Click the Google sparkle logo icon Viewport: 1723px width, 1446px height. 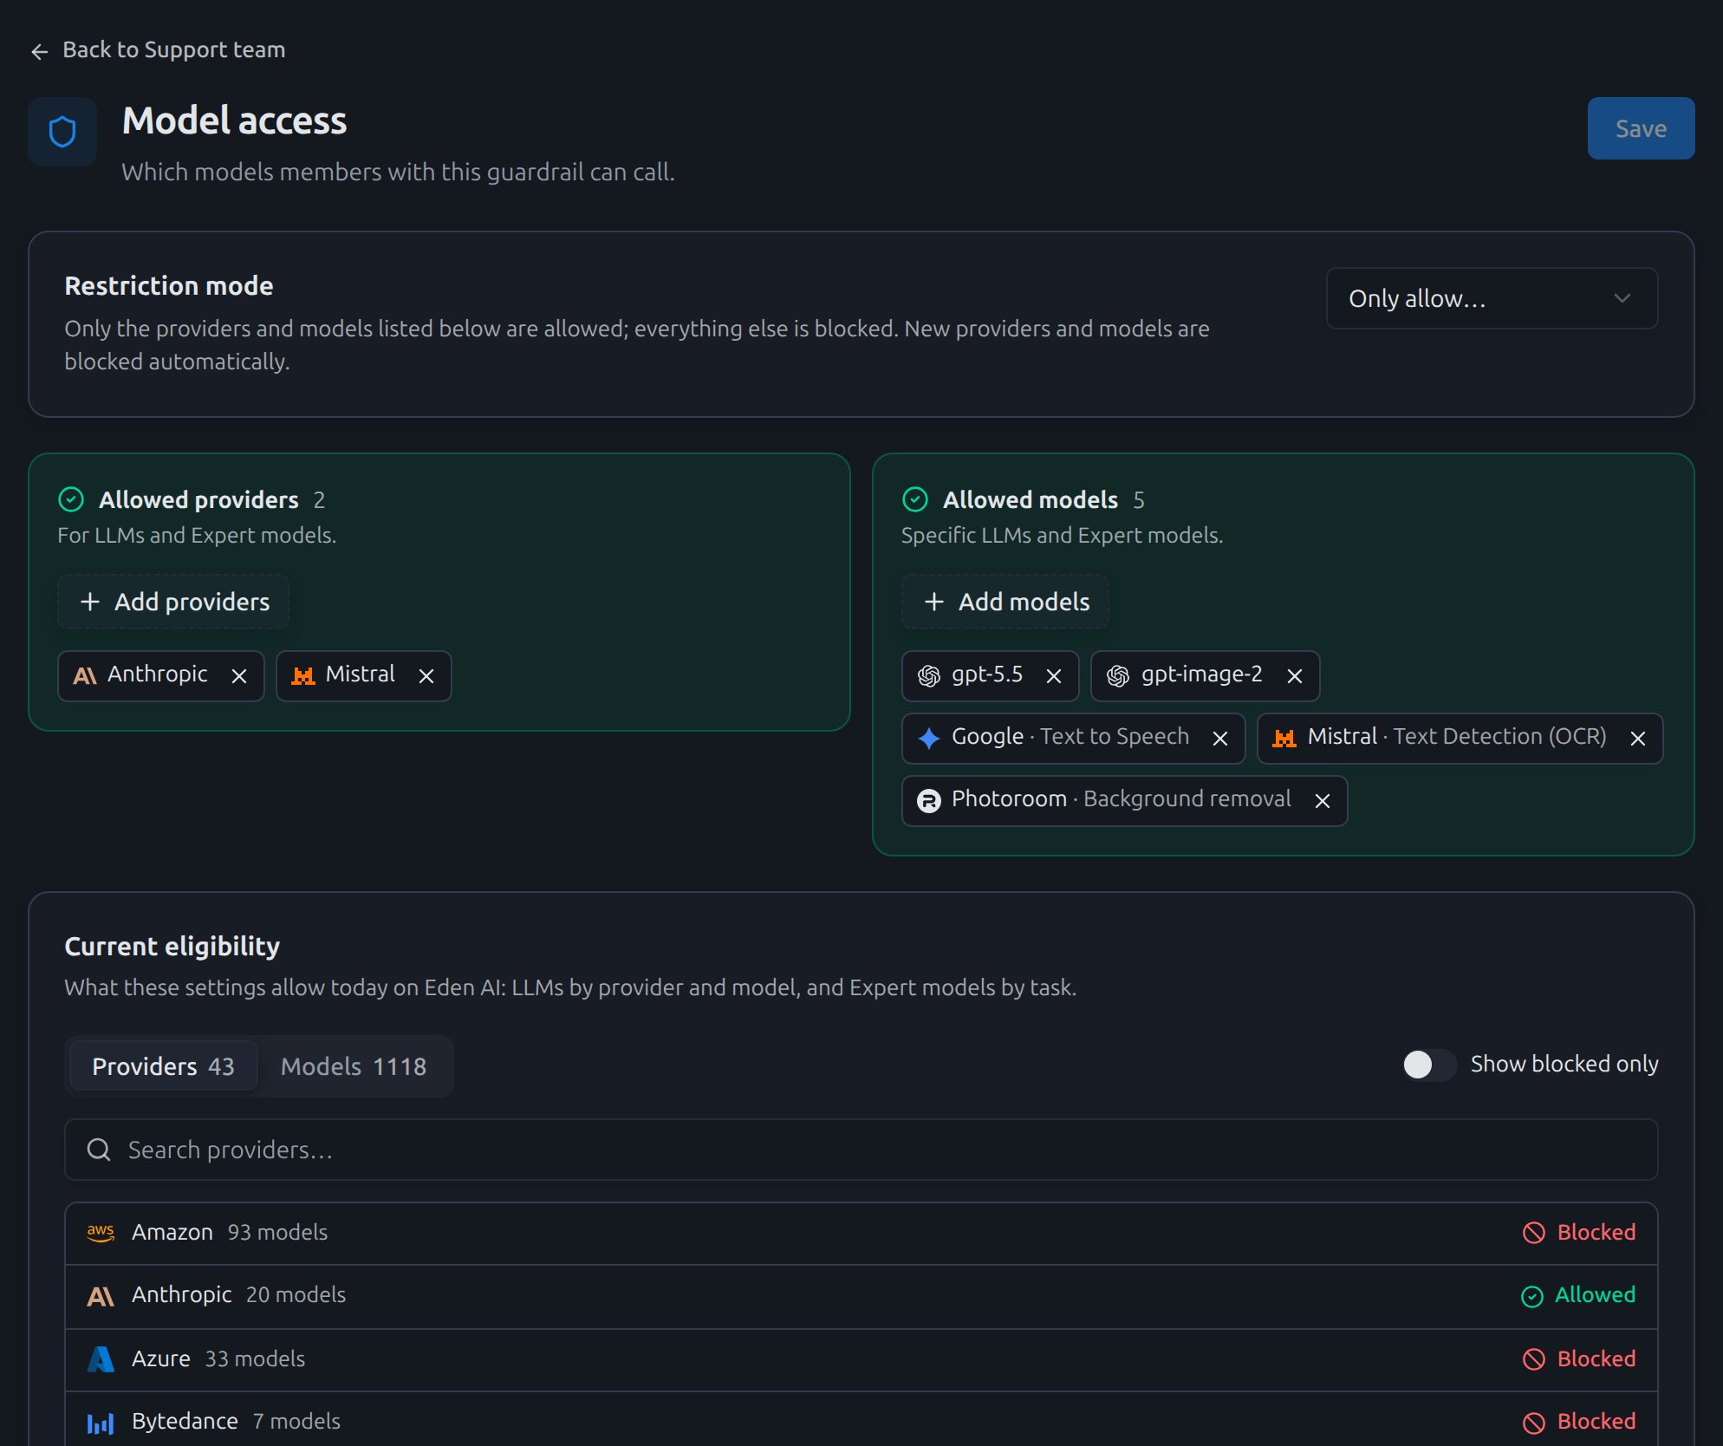coord(929,739)
